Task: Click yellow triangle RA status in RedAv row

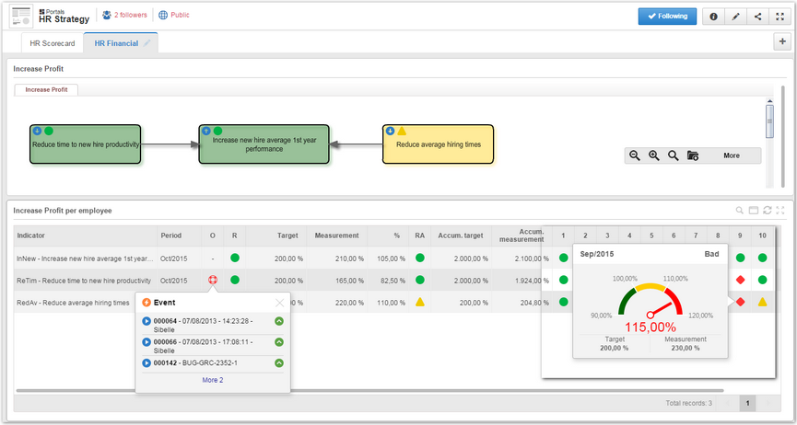Action: coord(420,302)
